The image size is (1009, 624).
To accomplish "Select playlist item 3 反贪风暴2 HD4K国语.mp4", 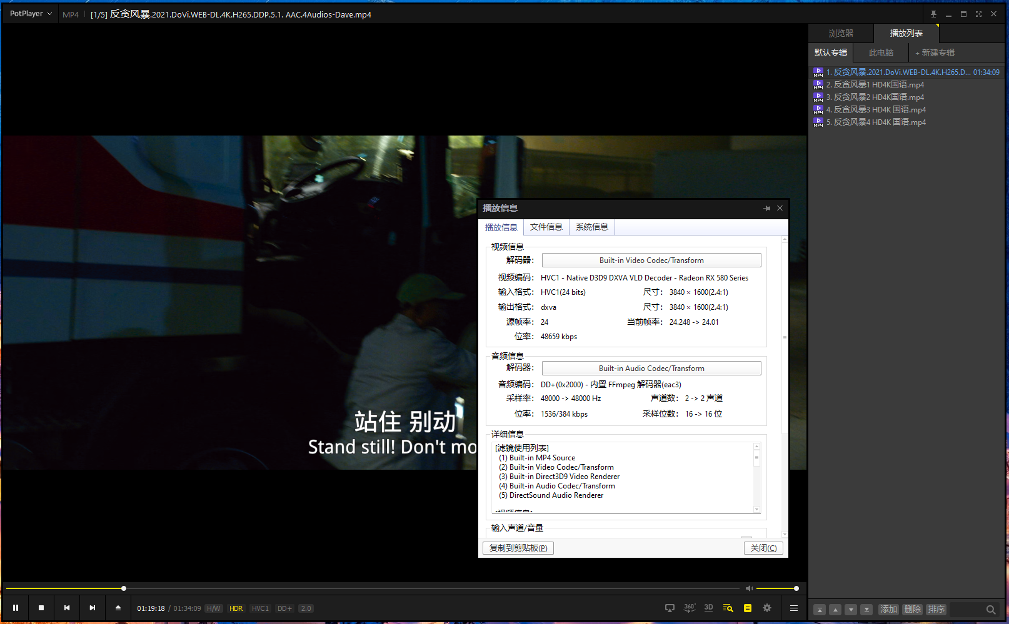I will 906,97.
